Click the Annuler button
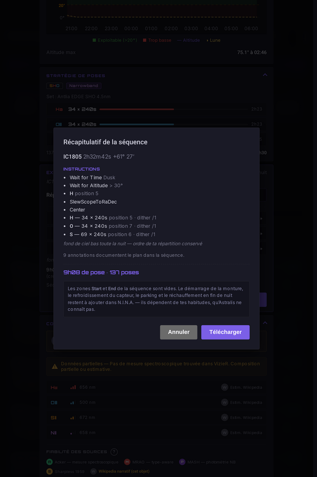317x477 pixels. tap(178, 332)
